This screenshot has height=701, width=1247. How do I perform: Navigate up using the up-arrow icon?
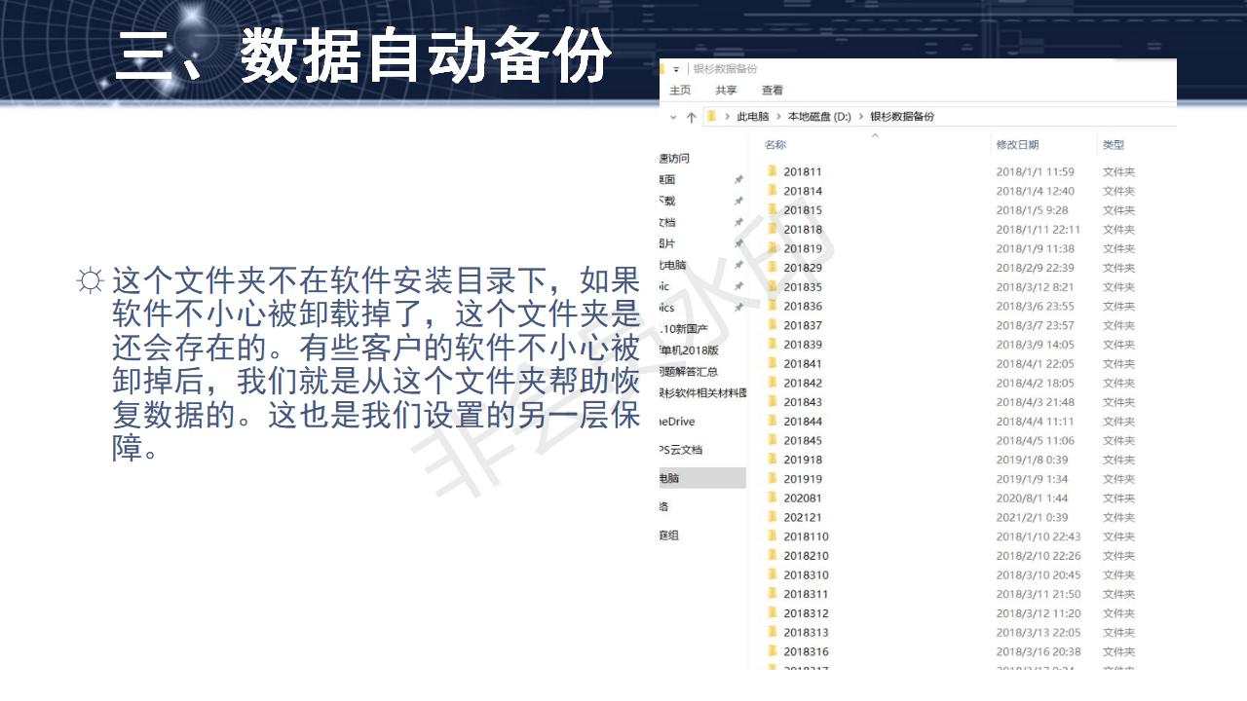point(690,116)
